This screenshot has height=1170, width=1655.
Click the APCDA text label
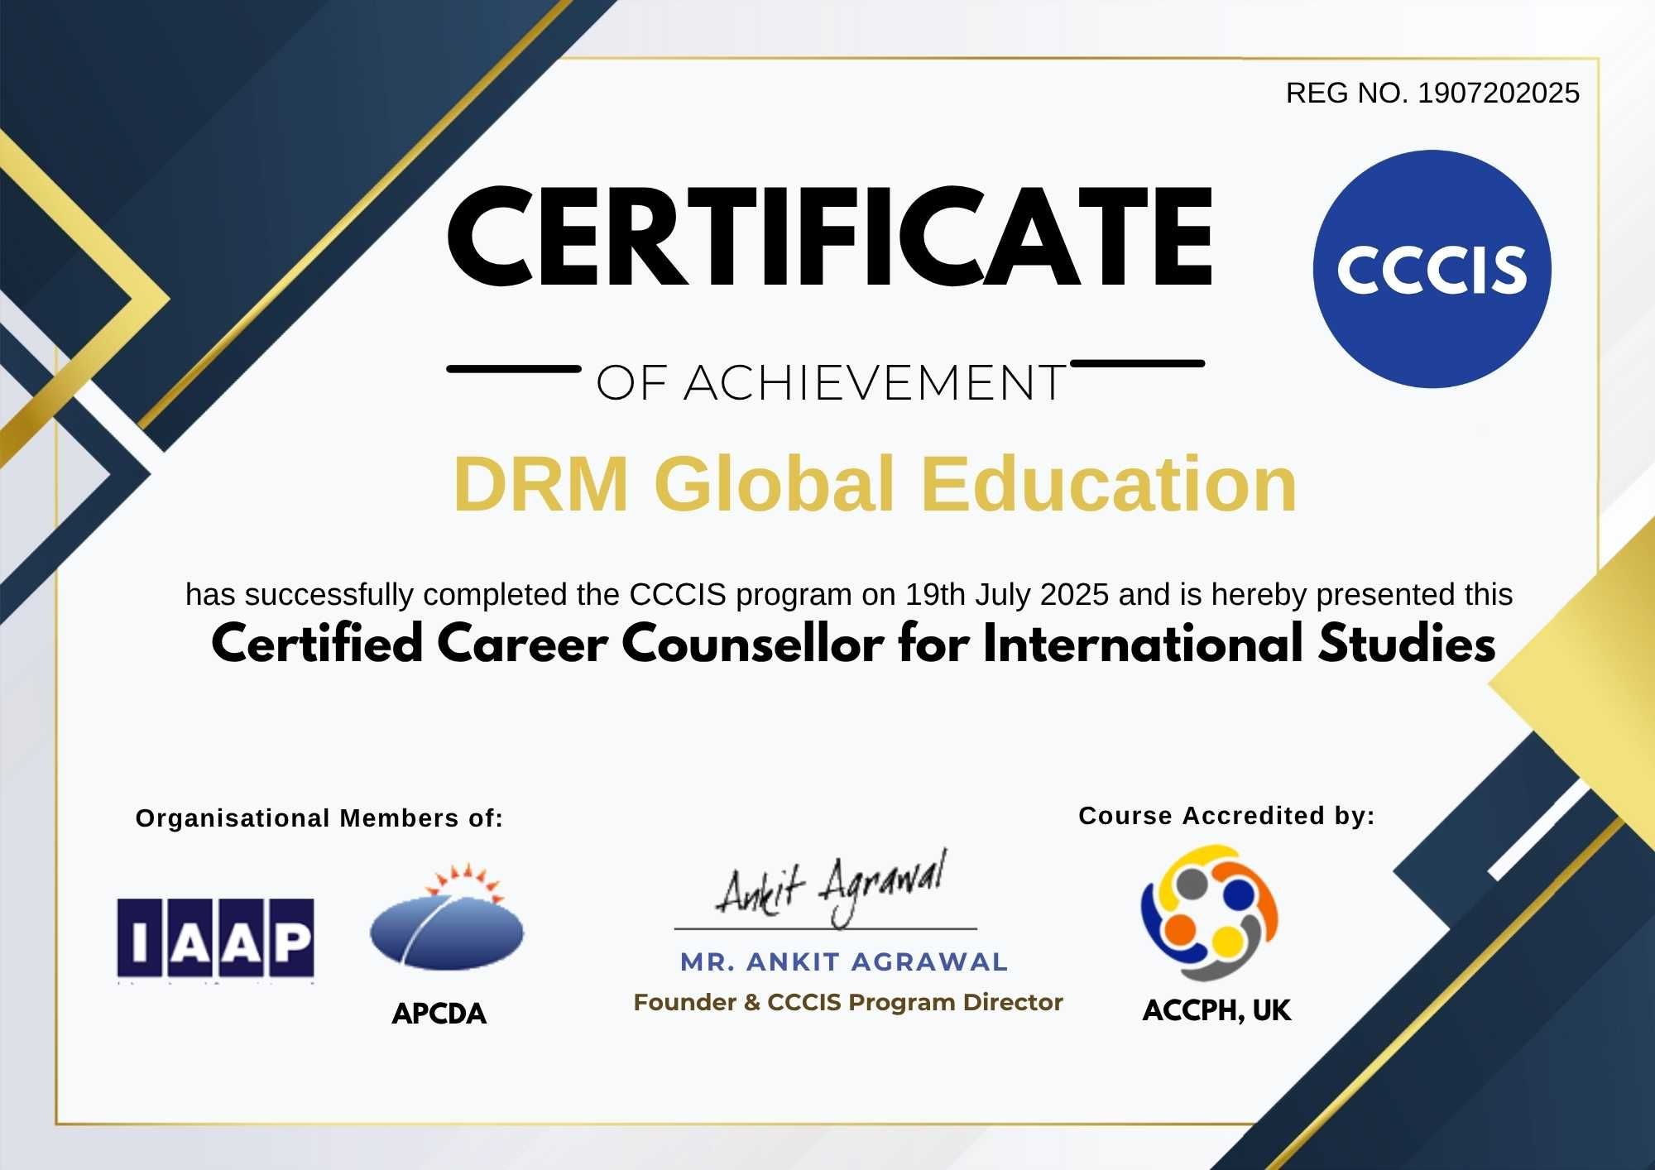point(439,1014)
